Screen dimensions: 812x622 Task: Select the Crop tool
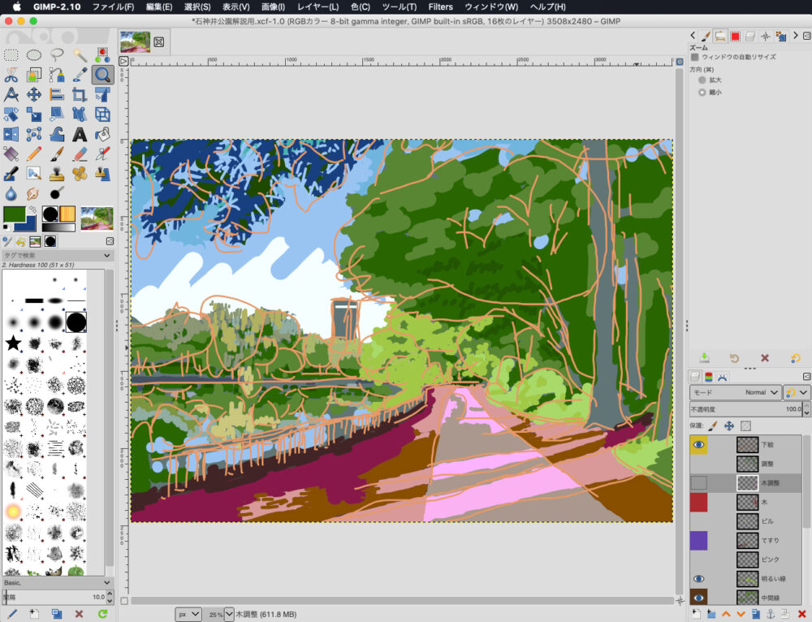pos(80,95)
